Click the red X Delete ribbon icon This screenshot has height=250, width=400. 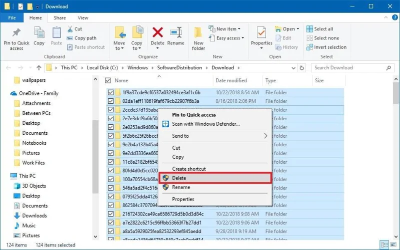(157, 32)
